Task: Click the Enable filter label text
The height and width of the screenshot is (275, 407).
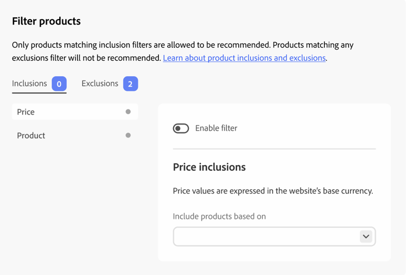Action: click(x=216, y=128)
